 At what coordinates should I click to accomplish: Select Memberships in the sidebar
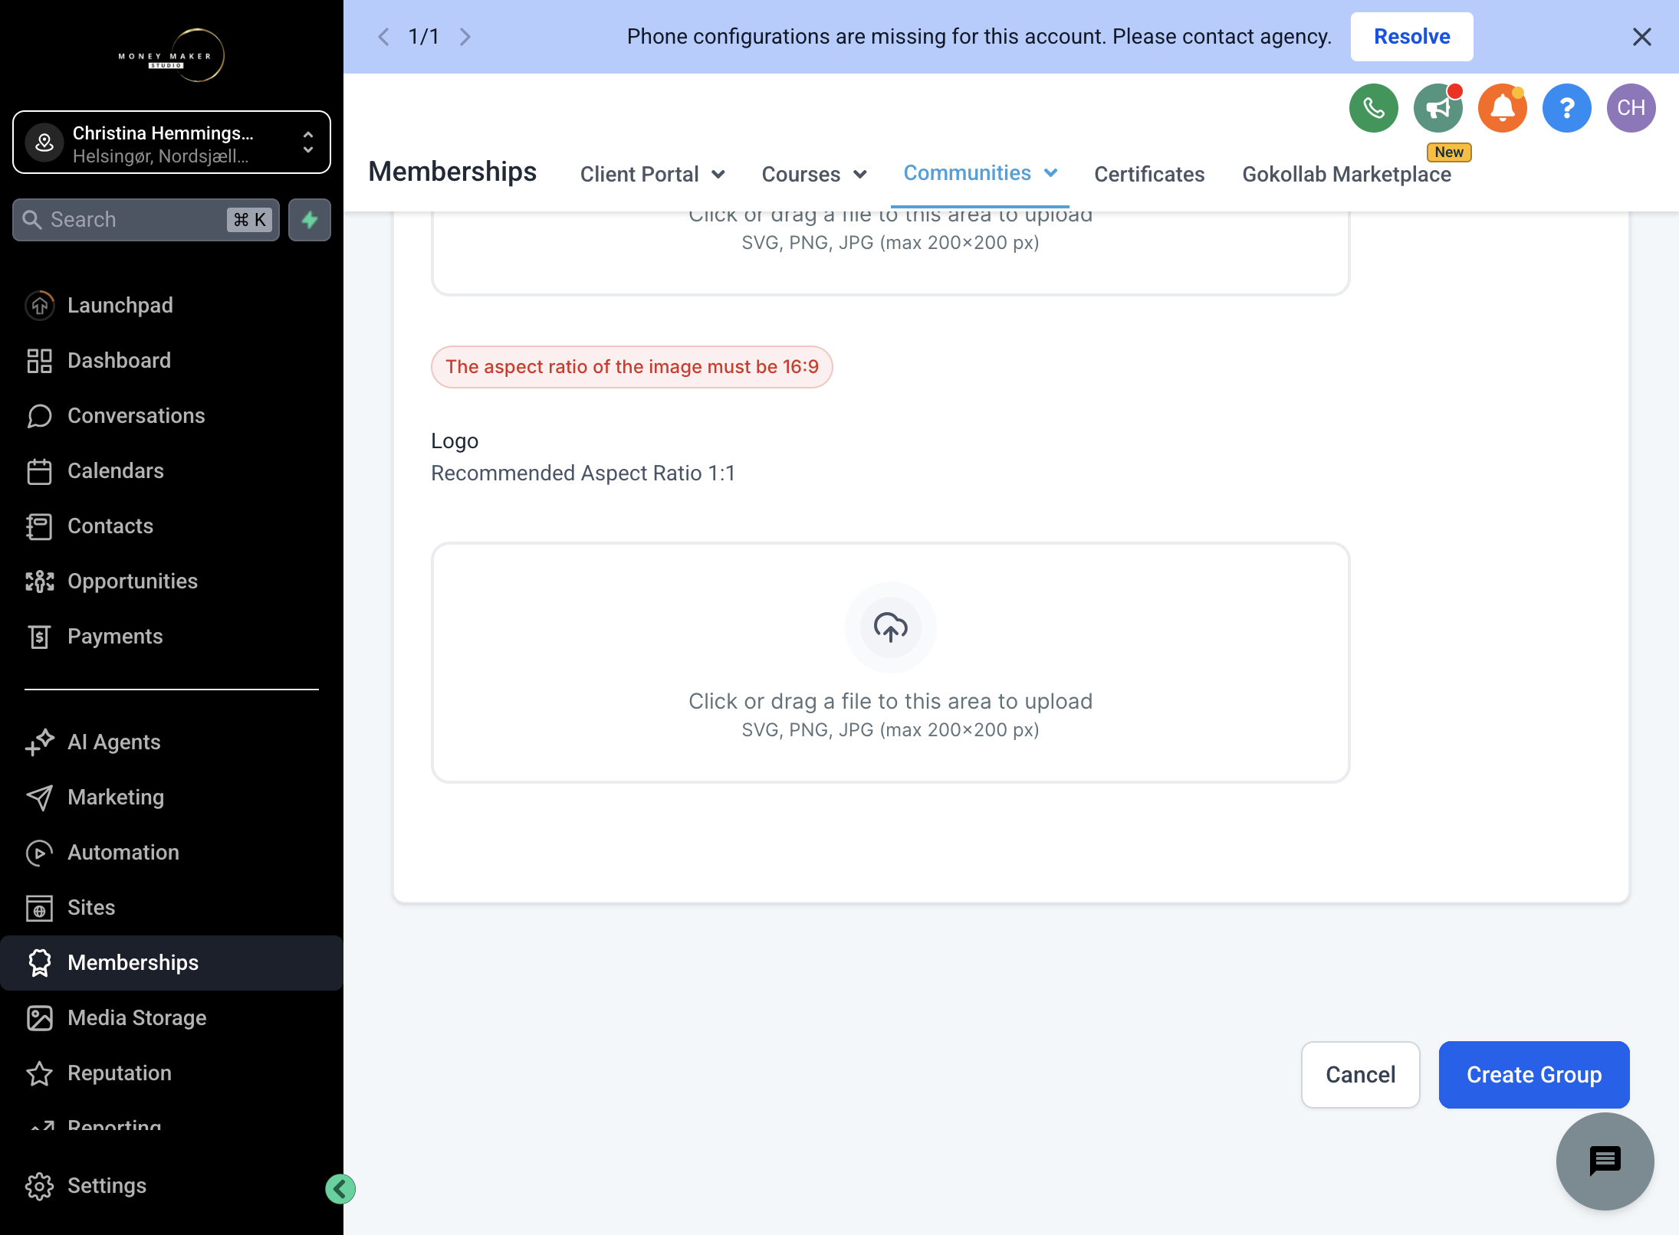172,962
